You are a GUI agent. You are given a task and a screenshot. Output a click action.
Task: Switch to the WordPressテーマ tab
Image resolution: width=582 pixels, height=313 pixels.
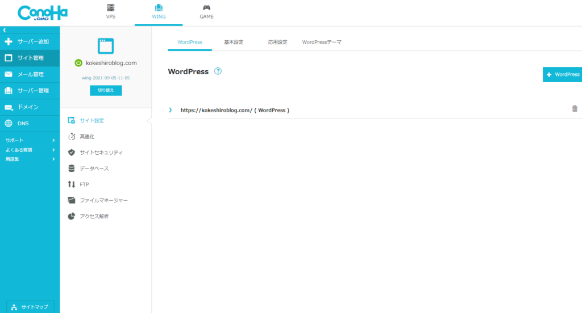[322, 42]
